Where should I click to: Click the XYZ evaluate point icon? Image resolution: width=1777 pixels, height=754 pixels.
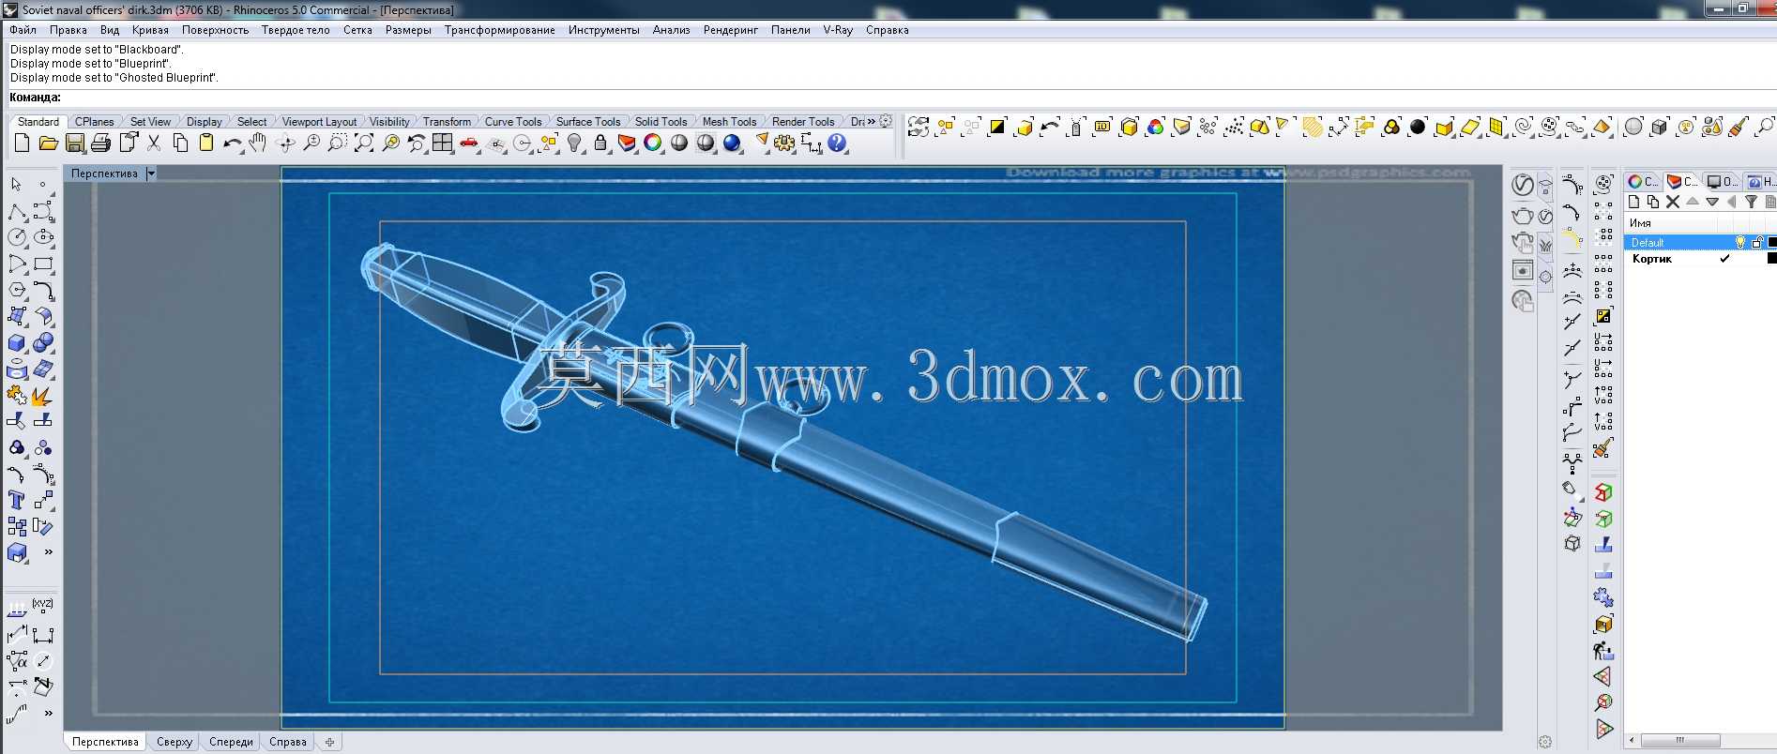point(43,605)
